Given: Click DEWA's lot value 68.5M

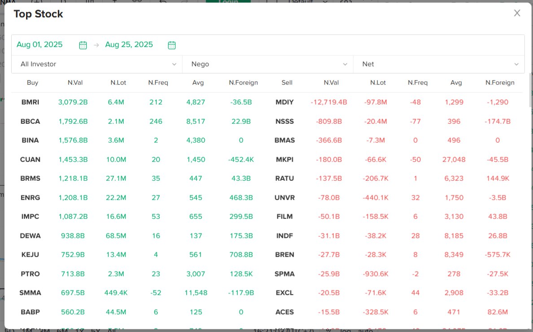Looking at the screenshot, I should (x=116, y=236).
